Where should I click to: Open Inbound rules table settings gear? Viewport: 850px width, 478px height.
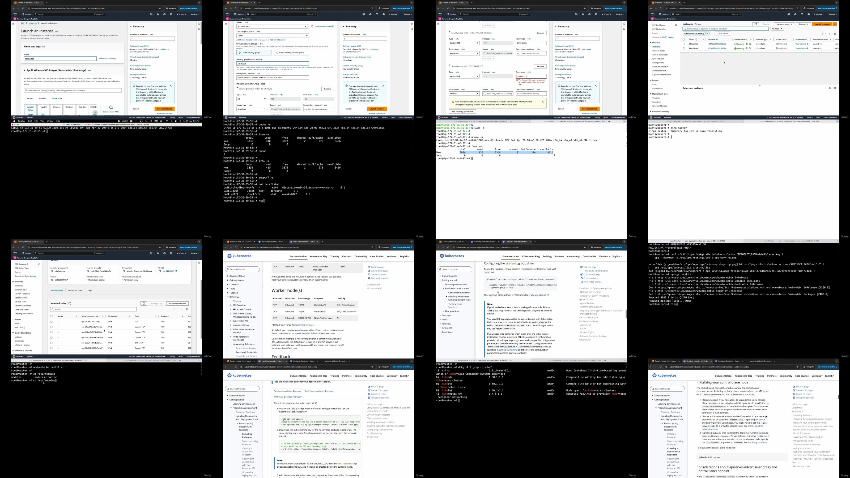(x=187, y=309)
